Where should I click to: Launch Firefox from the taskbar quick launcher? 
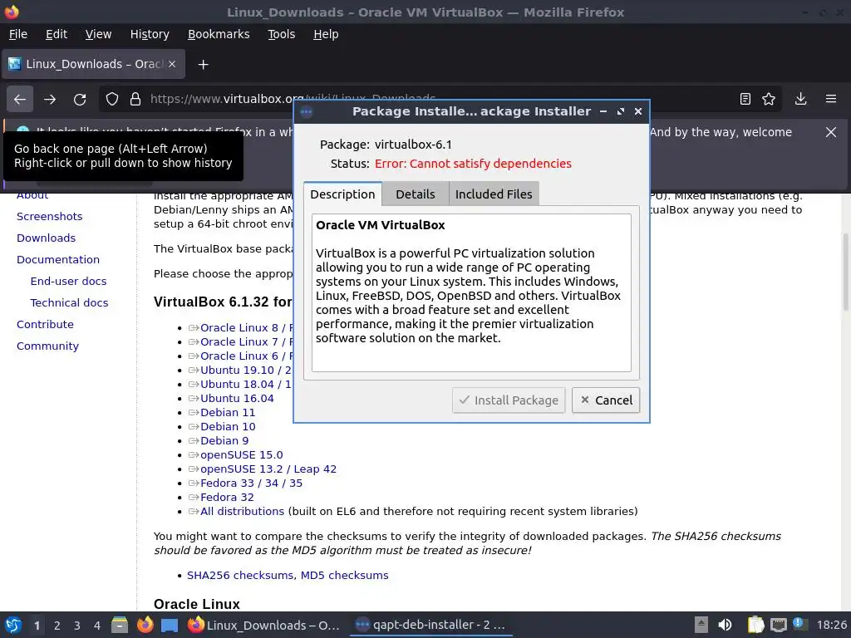click(x=145, y=625)
